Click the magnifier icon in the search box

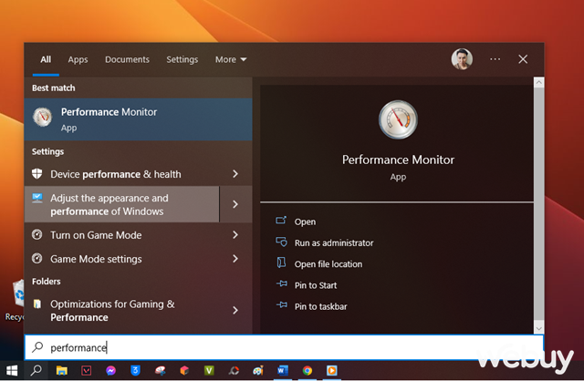click(37, 347)
